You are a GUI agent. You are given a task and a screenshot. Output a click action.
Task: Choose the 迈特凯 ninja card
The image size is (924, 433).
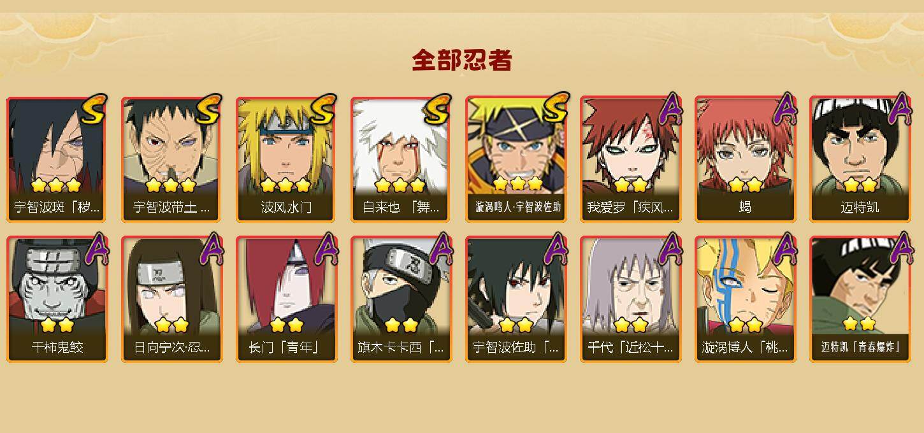tap(860, 159)
